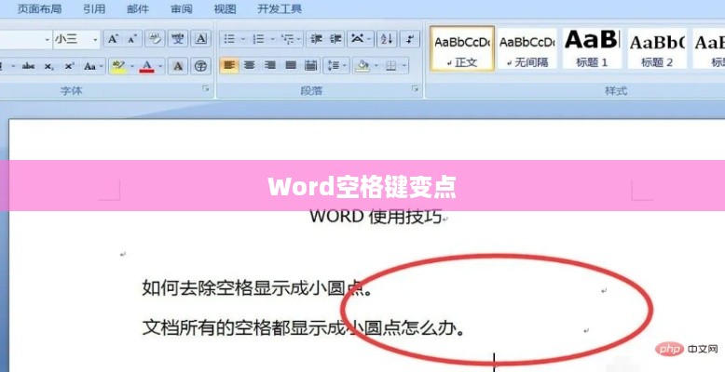
Task: Click the Decrease Indent icon
Action: pos(316,39)
